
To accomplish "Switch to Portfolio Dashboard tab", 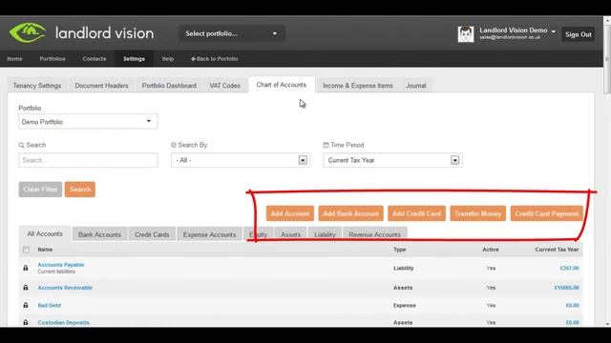I will (x=169, y=86).
